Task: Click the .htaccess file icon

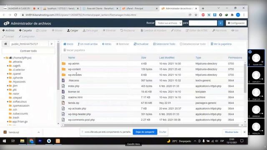Action: [x=63, y=80]
